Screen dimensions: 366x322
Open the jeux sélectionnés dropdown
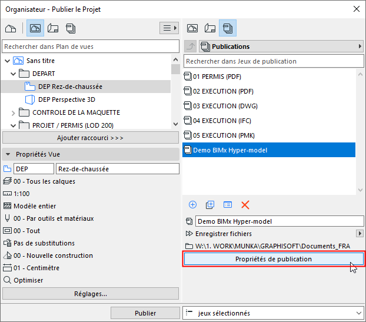point(274,313)
